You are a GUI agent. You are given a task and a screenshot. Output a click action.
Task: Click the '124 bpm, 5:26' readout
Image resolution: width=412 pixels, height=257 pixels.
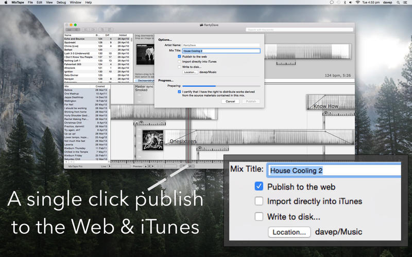pos(338,76)
